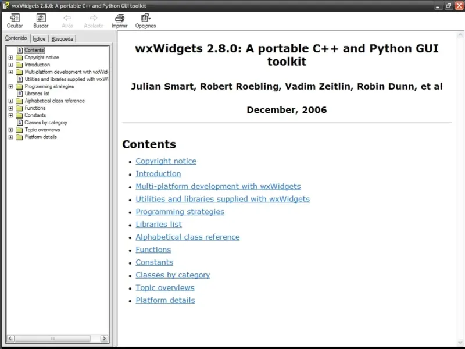Click the help app icon in title bar
This screenshot has height=349, width=465.
pyautogui.click(x=6, y=5)
